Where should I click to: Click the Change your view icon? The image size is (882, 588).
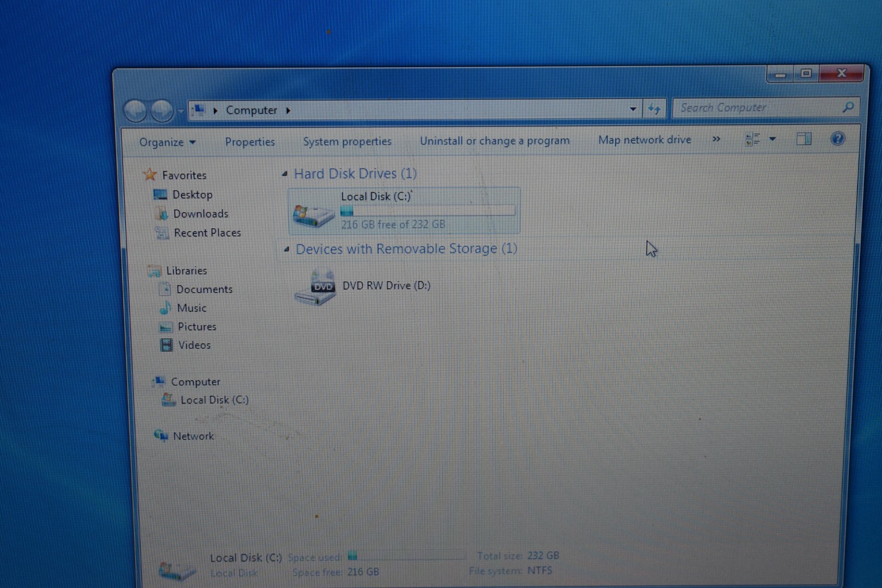[752, 139]
